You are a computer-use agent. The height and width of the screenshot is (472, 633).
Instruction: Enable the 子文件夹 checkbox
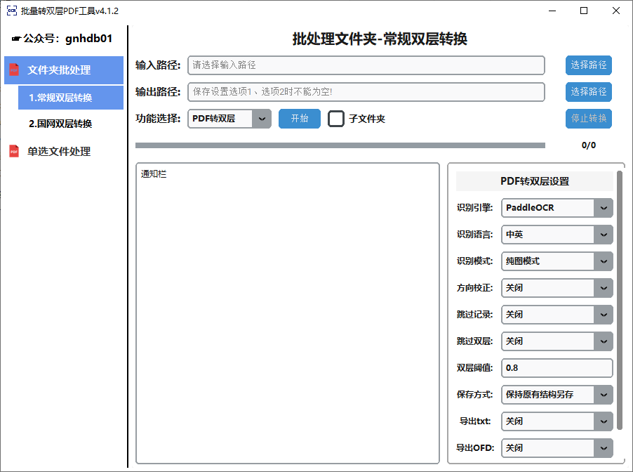tap(336, 119)
